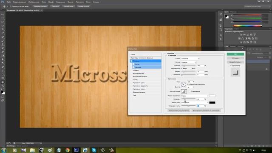This screenshot has width=272, height=153.
Task: Open the Режим тени shadow mode dropdown
Action: tap(195, 102)
